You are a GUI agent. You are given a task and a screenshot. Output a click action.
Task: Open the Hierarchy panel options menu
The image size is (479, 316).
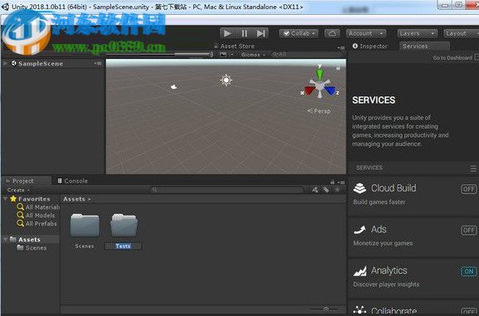pos(98,63)
